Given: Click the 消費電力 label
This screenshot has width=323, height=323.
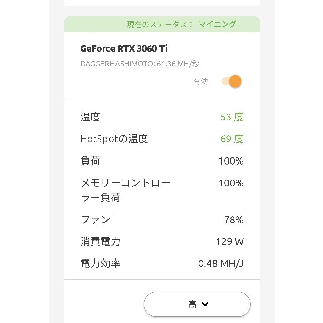Looking at the screenshot, I should (x=100, y=241).
